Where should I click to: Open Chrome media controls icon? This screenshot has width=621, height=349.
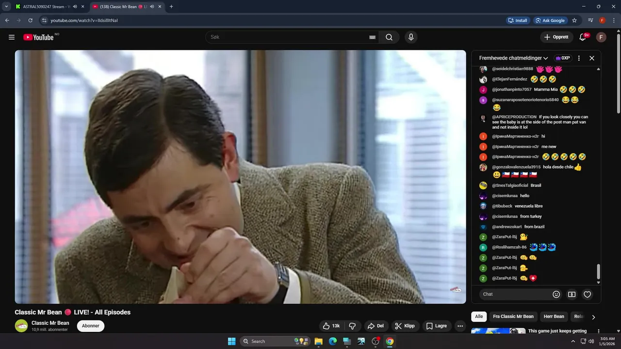(x=590, y=20)
